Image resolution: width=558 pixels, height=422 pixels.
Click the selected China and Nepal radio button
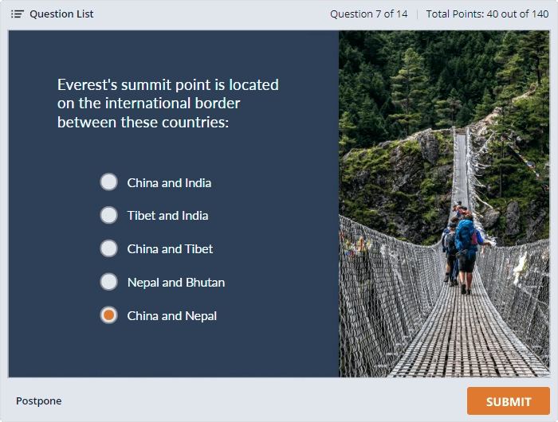pos(108,315)
